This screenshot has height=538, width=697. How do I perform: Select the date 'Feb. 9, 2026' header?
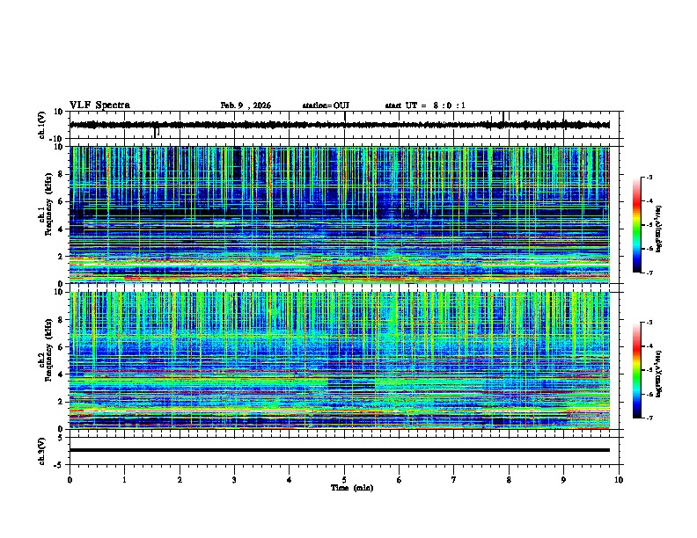(x=246, y=105)
